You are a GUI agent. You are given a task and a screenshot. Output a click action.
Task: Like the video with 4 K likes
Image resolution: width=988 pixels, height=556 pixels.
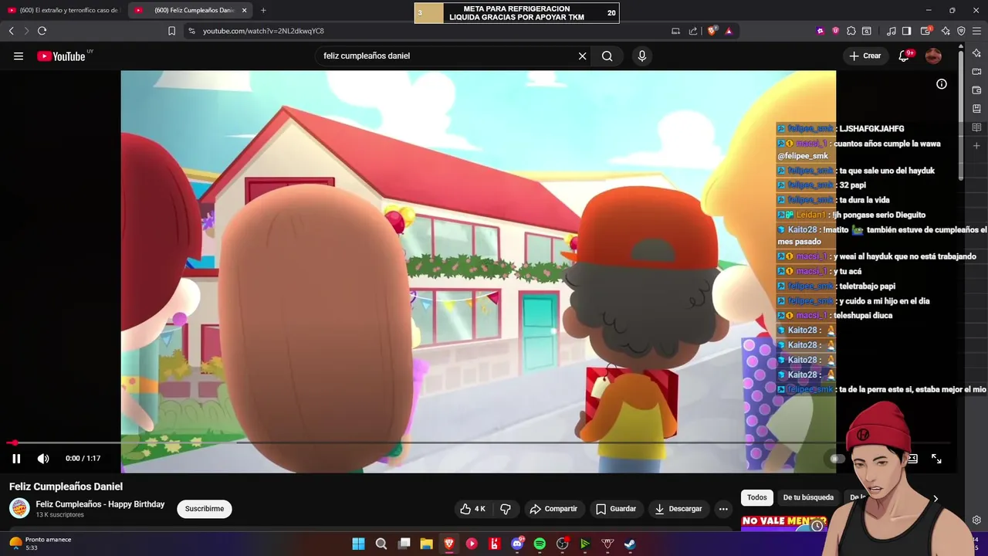coord(472,509)
